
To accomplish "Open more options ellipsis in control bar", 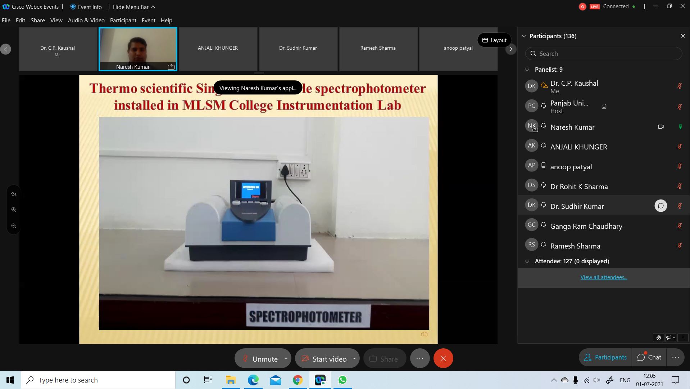I will [x=420, y=358].
